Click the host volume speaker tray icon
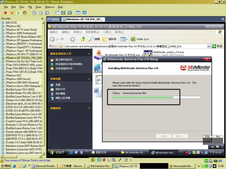 click(220, 161)
